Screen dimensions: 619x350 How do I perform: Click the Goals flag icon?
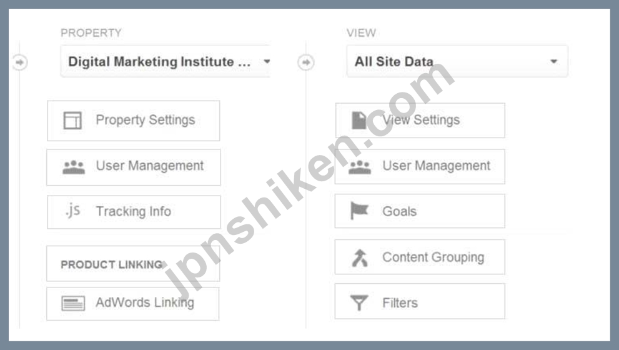pyautogui.click(x=359, y=211)
